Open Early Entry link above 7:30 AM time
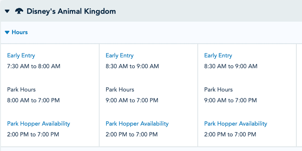Image resolution: width=302 pixels, height=151 pixels. (x=21, y=56)
